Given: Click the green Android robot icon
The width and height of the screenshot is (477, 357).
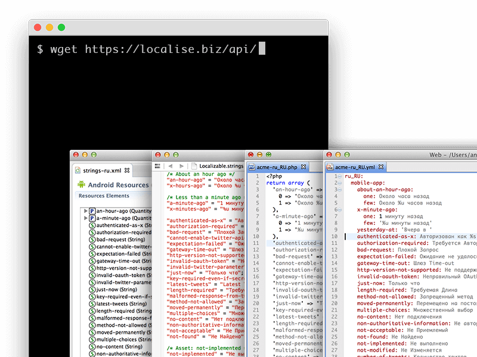Looking at the screenshot, I should click(82, 184).
